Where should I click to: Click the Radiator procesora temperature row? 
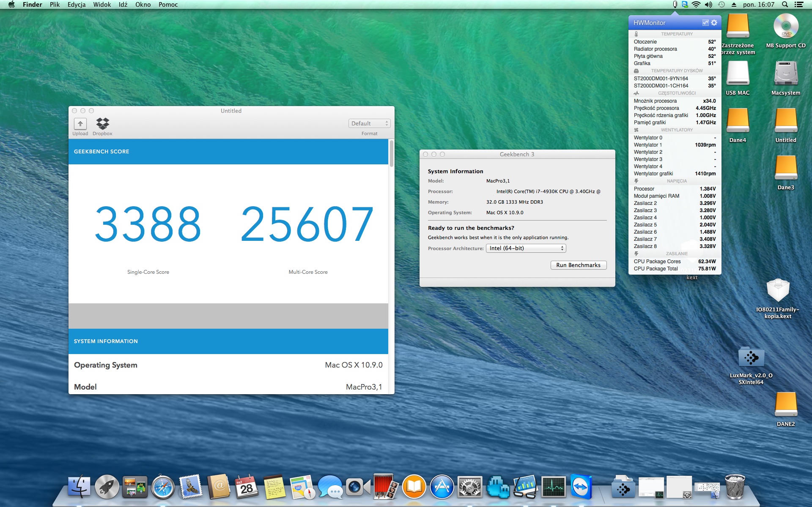click(675, 49)
